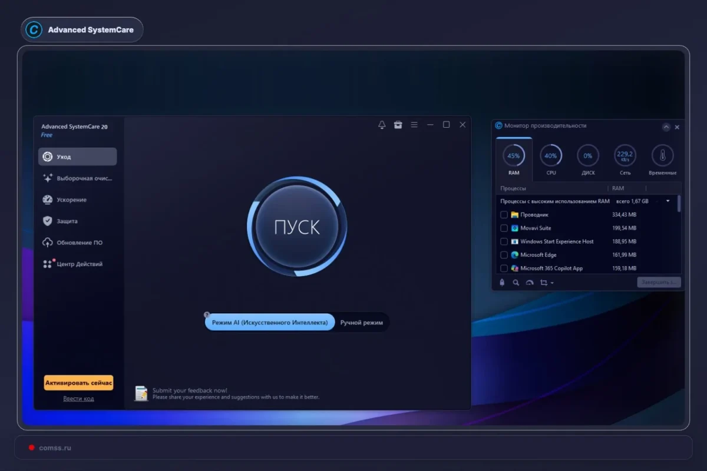Click the Microsoft Edge app icon
This screenshot has height=471, width=707.
coord(514,255)
